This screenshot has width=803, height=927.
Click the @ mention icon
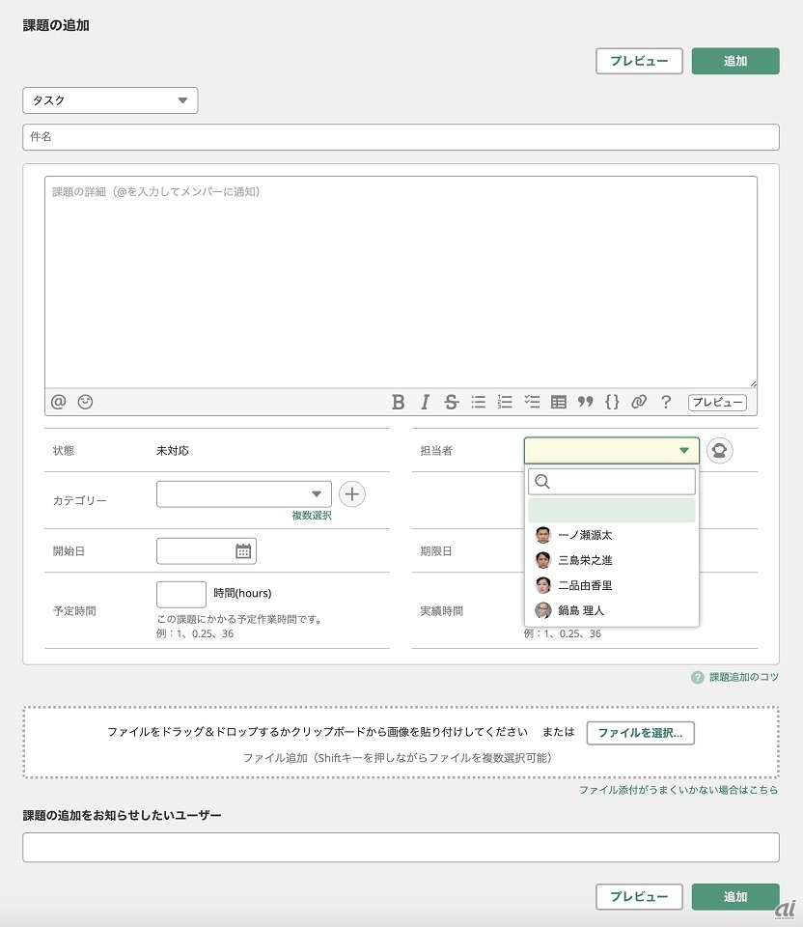(x=59, y=402)
